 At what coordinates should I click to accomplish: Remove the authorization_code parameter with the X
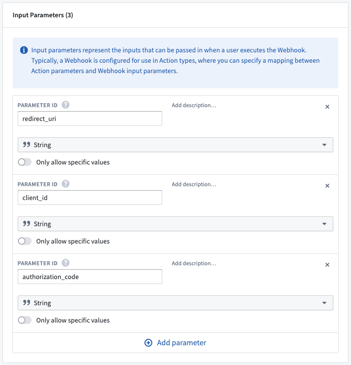point(327,265)
